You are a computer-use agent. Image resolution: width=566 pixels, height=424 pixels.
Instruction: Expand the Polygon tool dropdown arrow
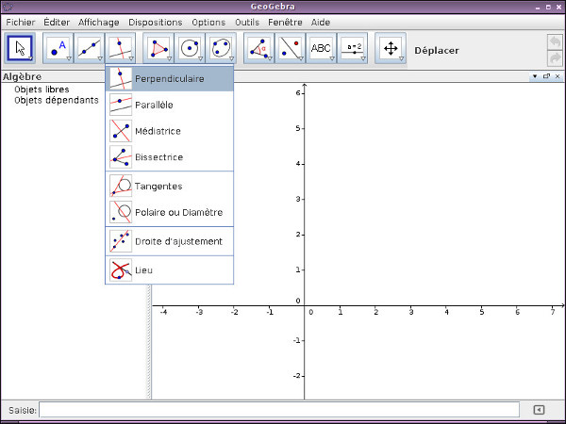click(x=169, y=58)
